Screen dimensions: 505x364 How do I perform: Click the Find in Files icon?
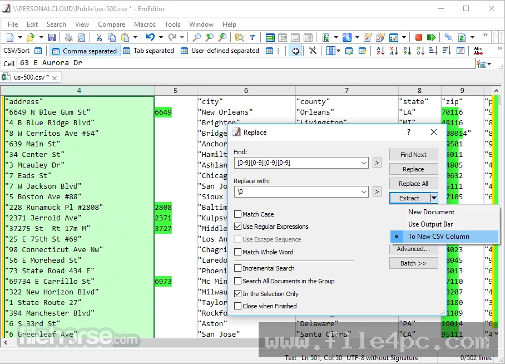(x=239, y=37)
